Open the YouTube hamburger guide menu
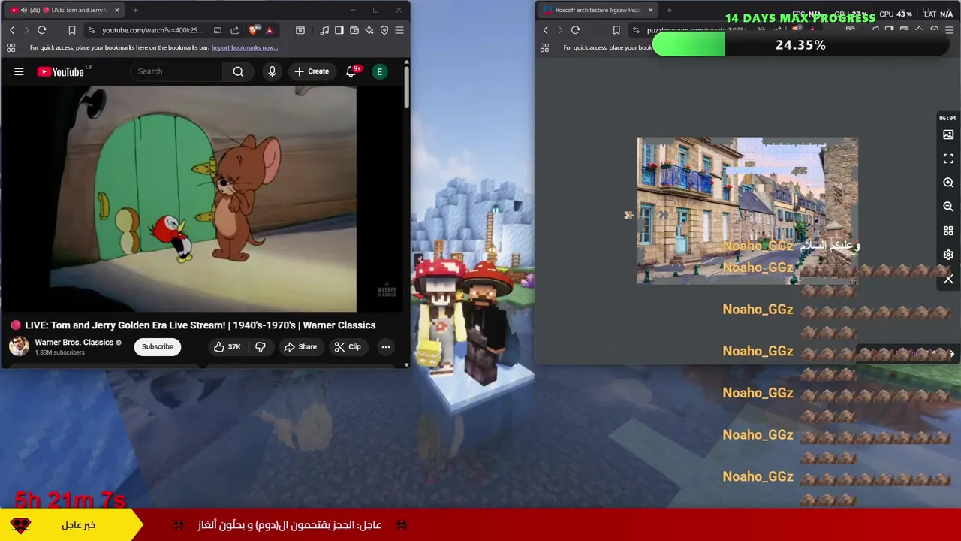Screen dimensions: 961x541 19,71
